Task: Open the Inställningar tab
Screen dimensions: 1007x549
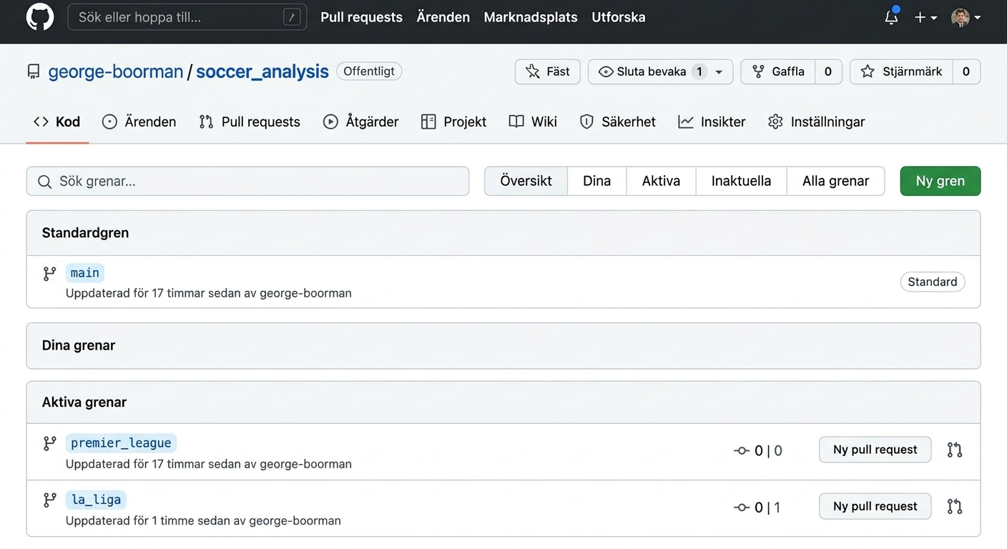Action: [817, 122]
